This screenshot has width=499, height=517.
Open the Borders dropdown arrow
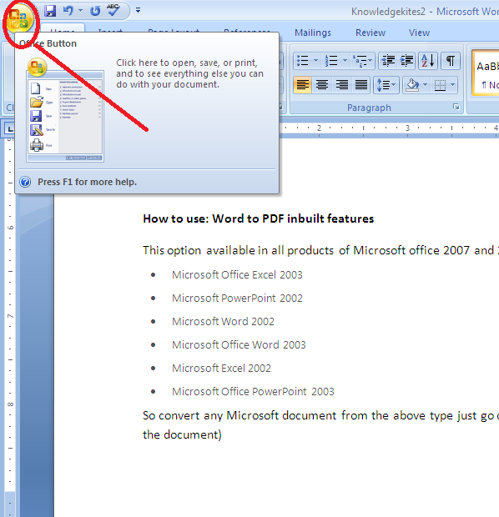[x=453, y=85]
